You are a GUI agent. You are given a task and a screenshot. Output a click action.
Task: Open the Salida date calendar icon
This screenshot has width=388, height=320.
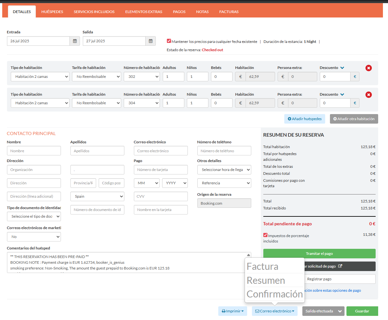[151, 41]
